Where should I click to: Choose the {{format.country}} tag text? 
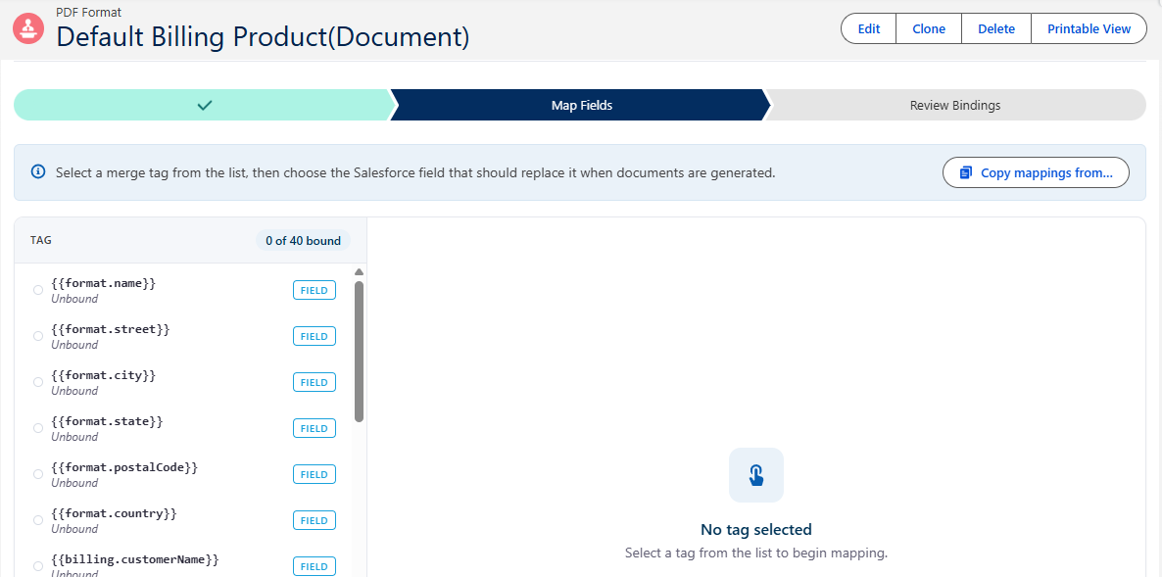pyautogui.click(x=114, y=512)
